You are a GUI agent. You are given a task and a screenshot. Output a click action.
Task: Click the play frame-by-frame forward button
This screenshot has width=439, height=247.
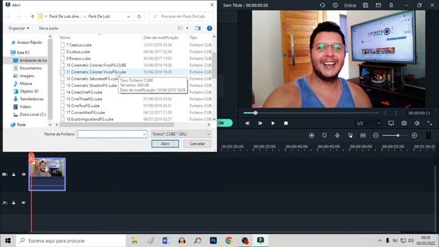(x=260, y=123)
